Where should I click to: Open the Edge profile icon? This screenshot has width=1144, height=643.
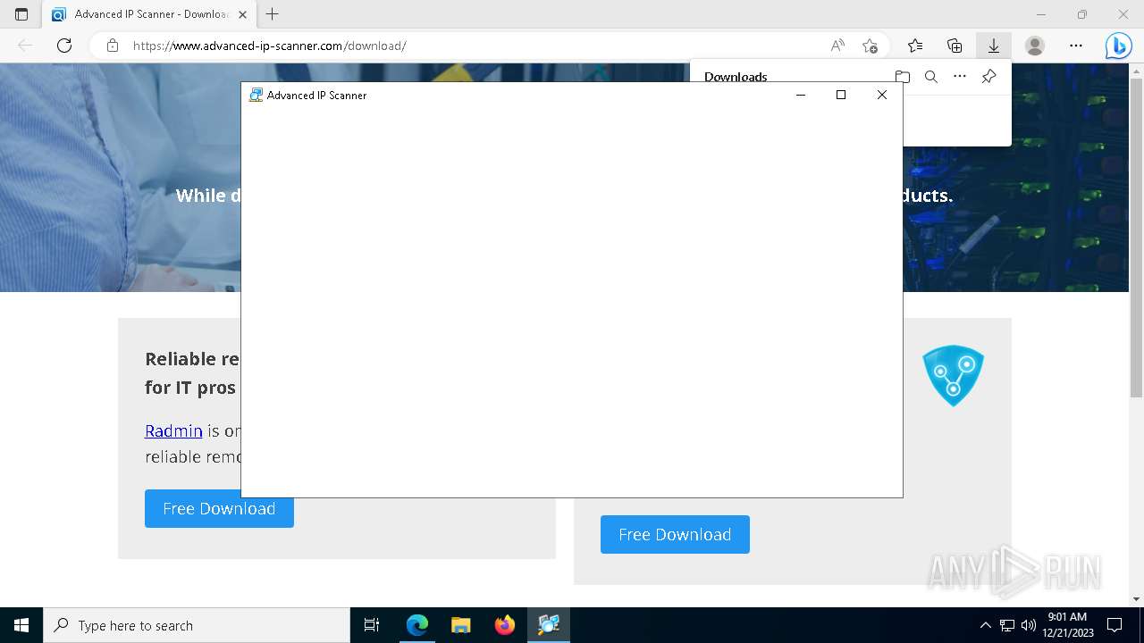pyautogui.click(x=1035, y=46)
